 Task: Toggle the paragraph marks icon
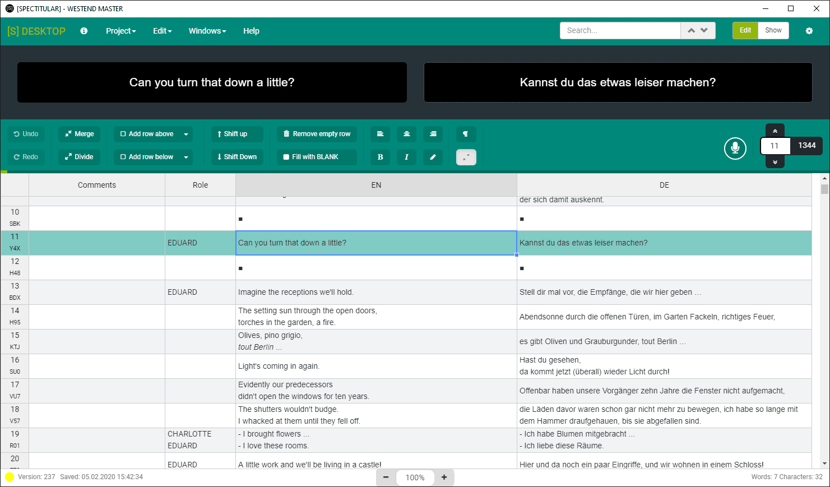click(x=466, y=134)
